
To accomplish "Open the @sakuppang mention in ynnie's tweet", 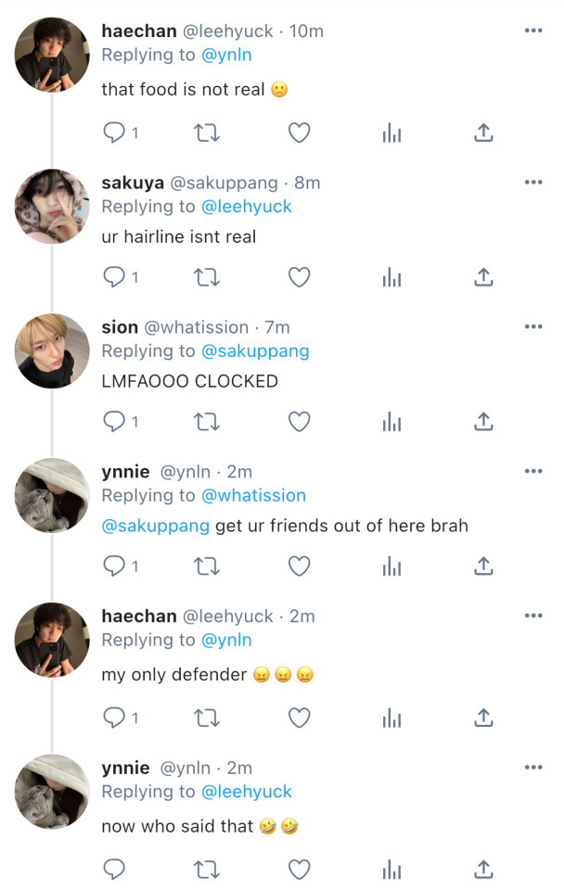I will coord(155,526).
